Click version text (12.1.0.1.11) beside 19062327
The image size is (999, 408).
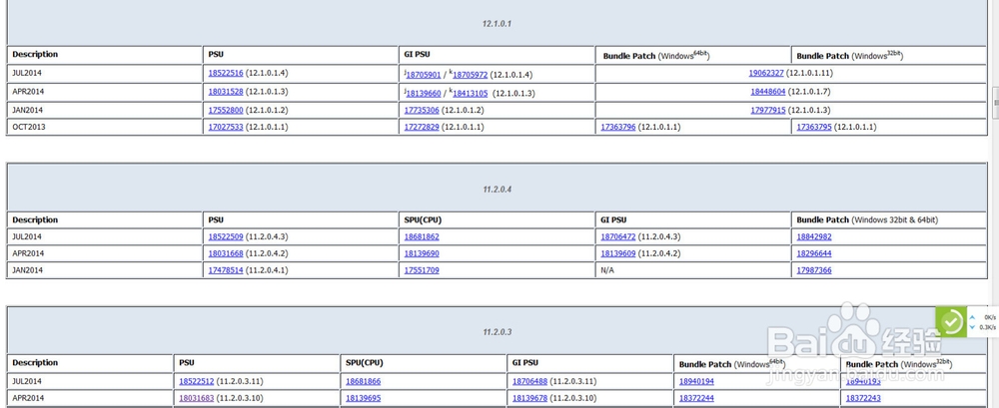pyautogui.click(x=809, y=73)
